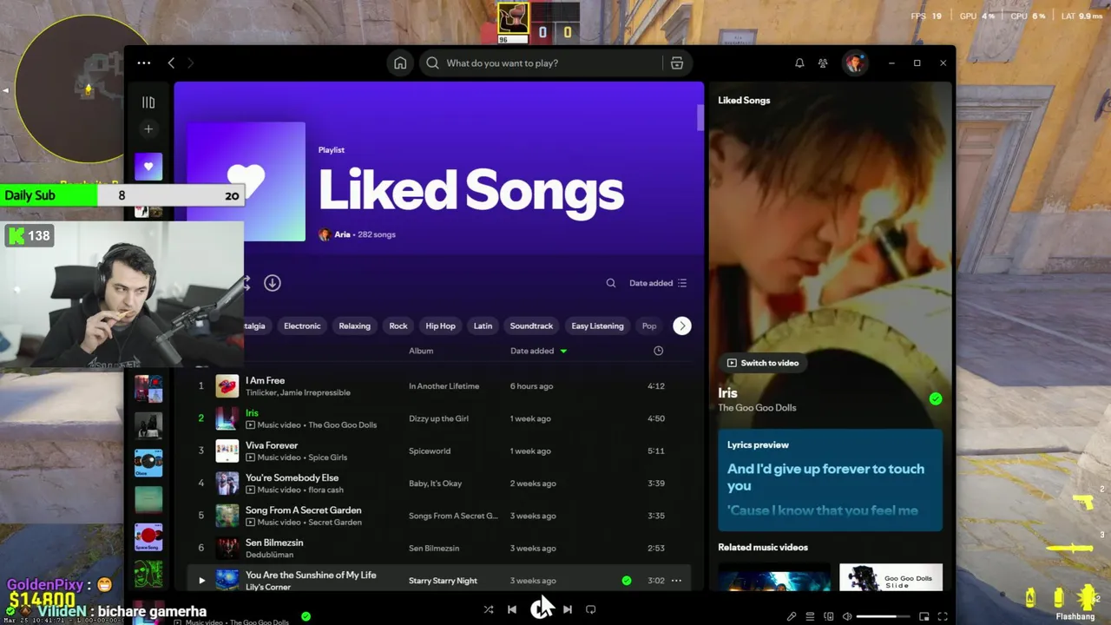Open more options for Sunshine of My Life row
The width and height of the screenshot is (1111, 625).
point(676,581)
